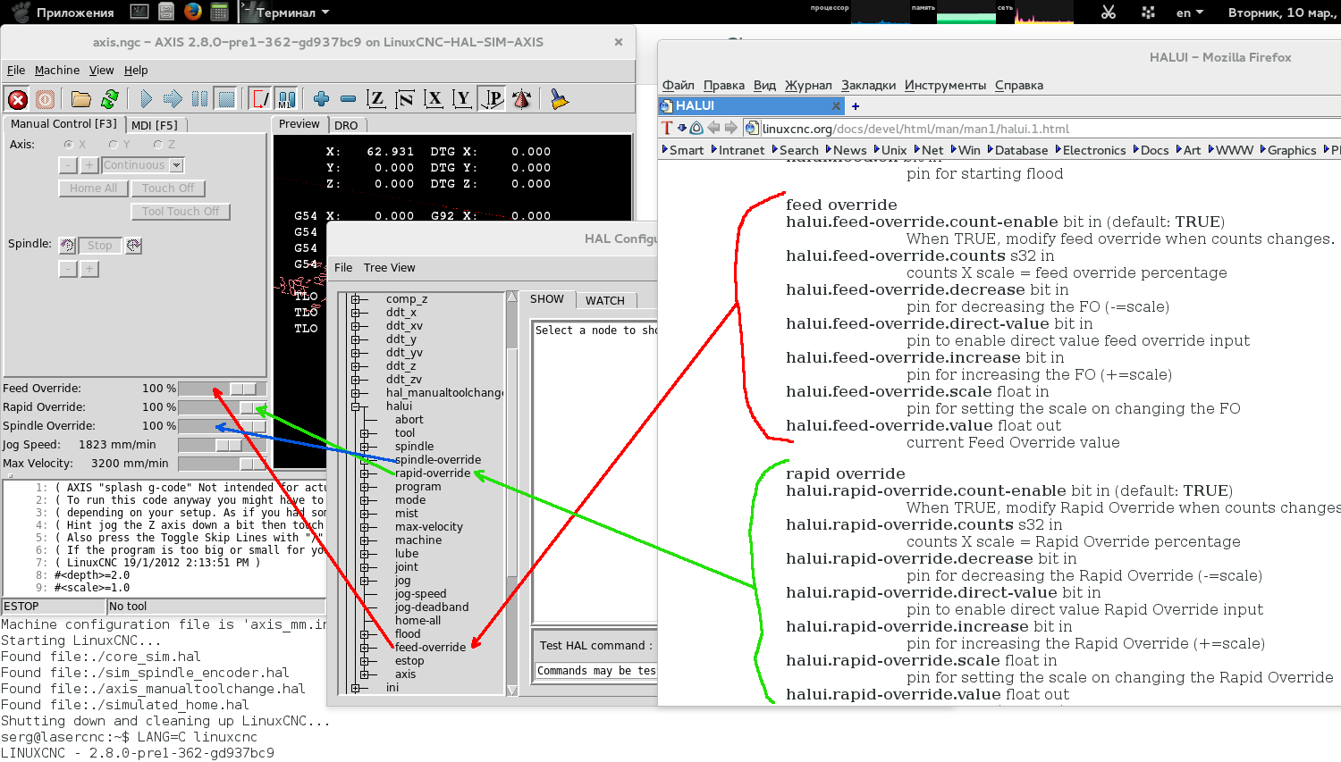Expand the ddt_x tree node
1341x762 pixels.
[356, 313]
